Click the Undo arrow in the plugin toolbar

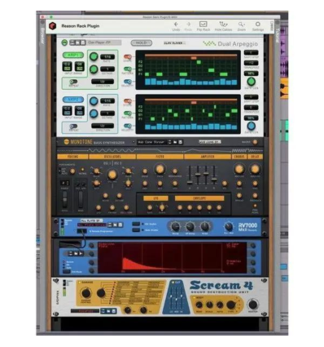176,24
